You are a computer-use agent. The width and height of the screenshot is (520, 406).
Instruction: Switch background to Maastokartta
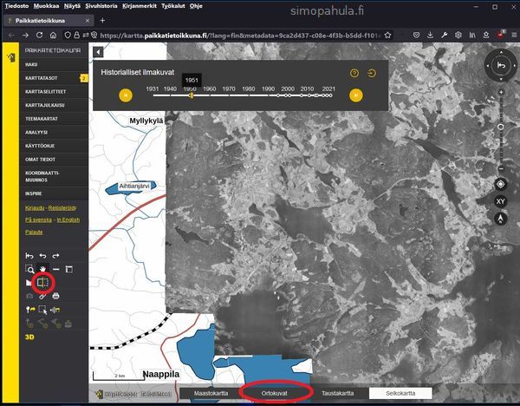coord(211,393)
